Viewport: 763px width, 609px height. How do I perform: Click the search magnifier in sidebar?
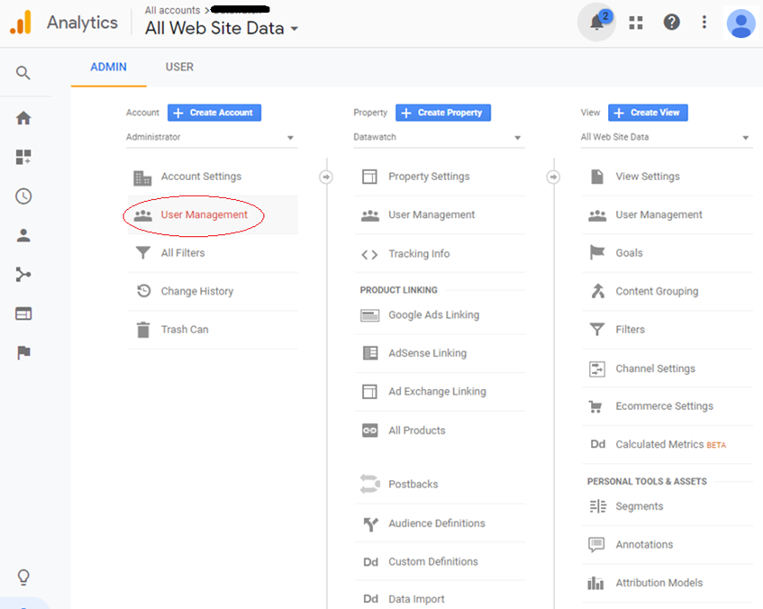pyautogui.click(x=23, y=73)
